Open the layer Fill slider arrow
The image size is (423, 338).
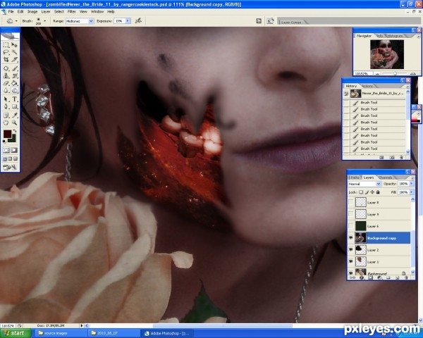coord(412,192)
